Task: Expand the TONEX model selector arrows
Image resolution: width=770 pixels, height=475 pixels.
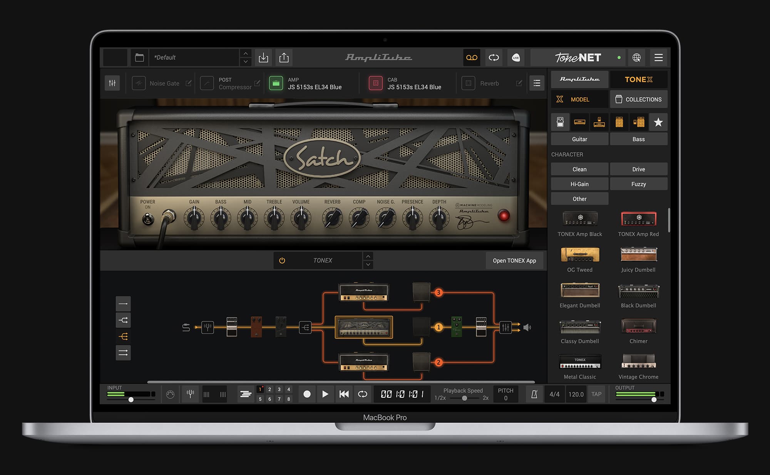Action: point(368,260)
